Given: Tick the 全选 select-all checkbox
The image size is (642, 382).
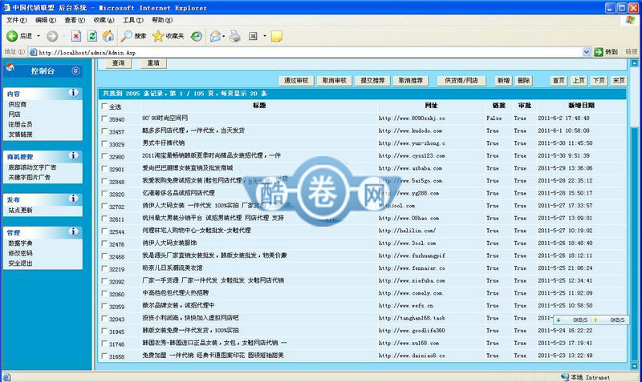Looking at the screenshot, I should (104, 107).
